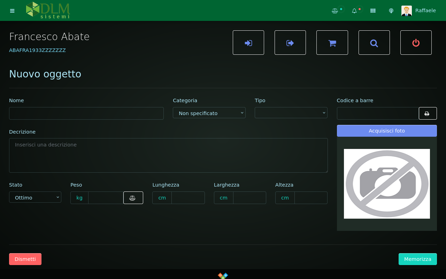Click the magnifier search button

click(x=374, y=43)
